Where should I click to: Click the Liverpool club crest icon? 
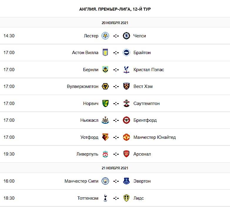point(105,154)
